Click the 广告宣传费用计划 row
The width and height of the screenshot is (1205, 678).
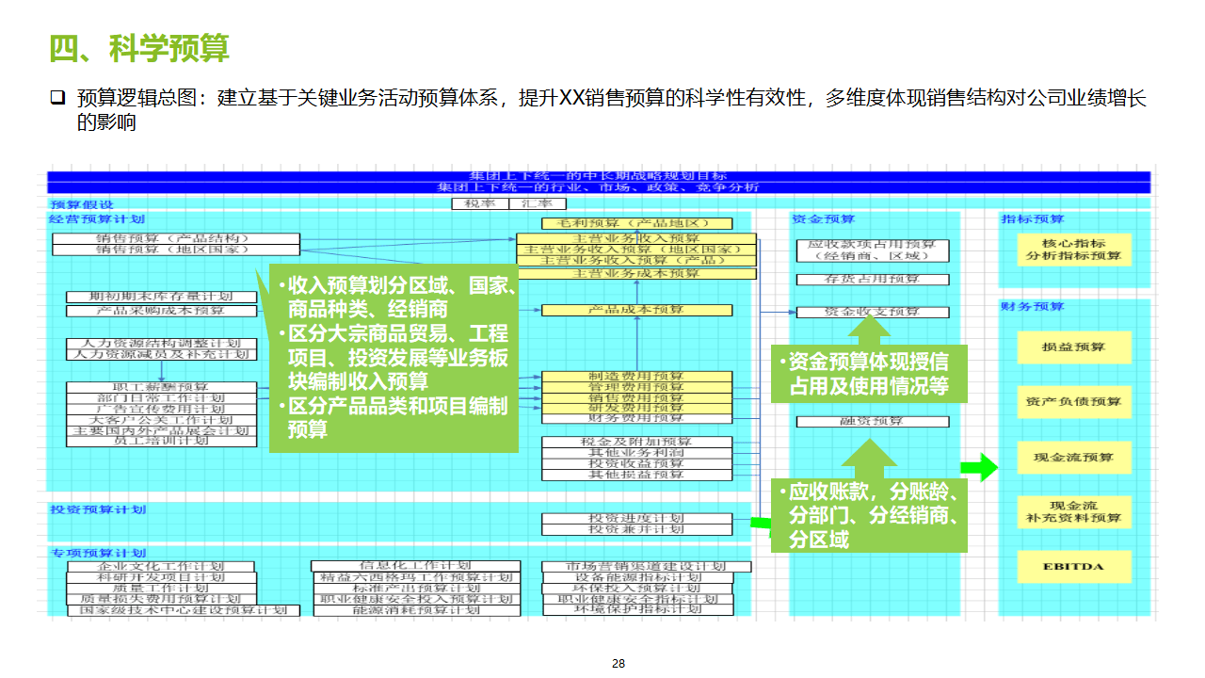click(161, 409)
